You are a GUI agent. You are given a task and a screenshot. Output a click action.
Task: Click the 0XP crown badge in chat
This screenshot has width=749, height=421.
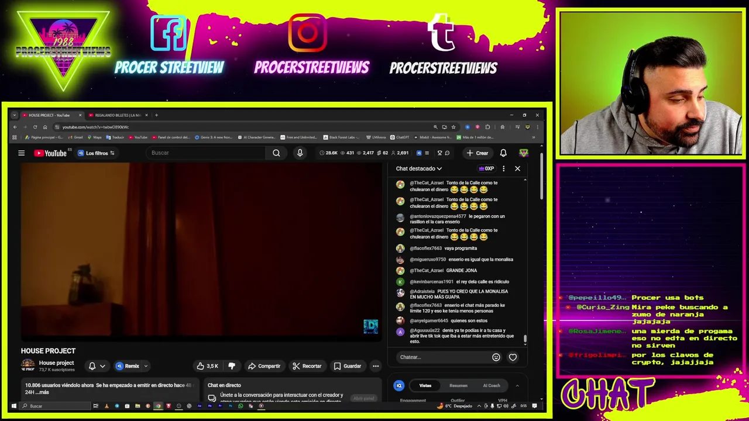coord(486,168)
